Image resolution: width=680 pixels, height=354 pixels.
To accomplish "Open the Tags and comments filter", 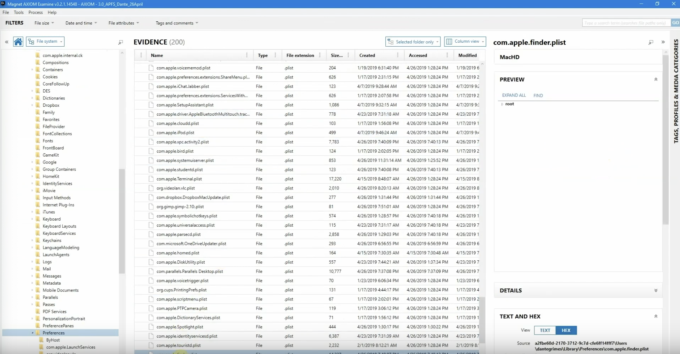I will pyautogui.click(x=177, y=23).
